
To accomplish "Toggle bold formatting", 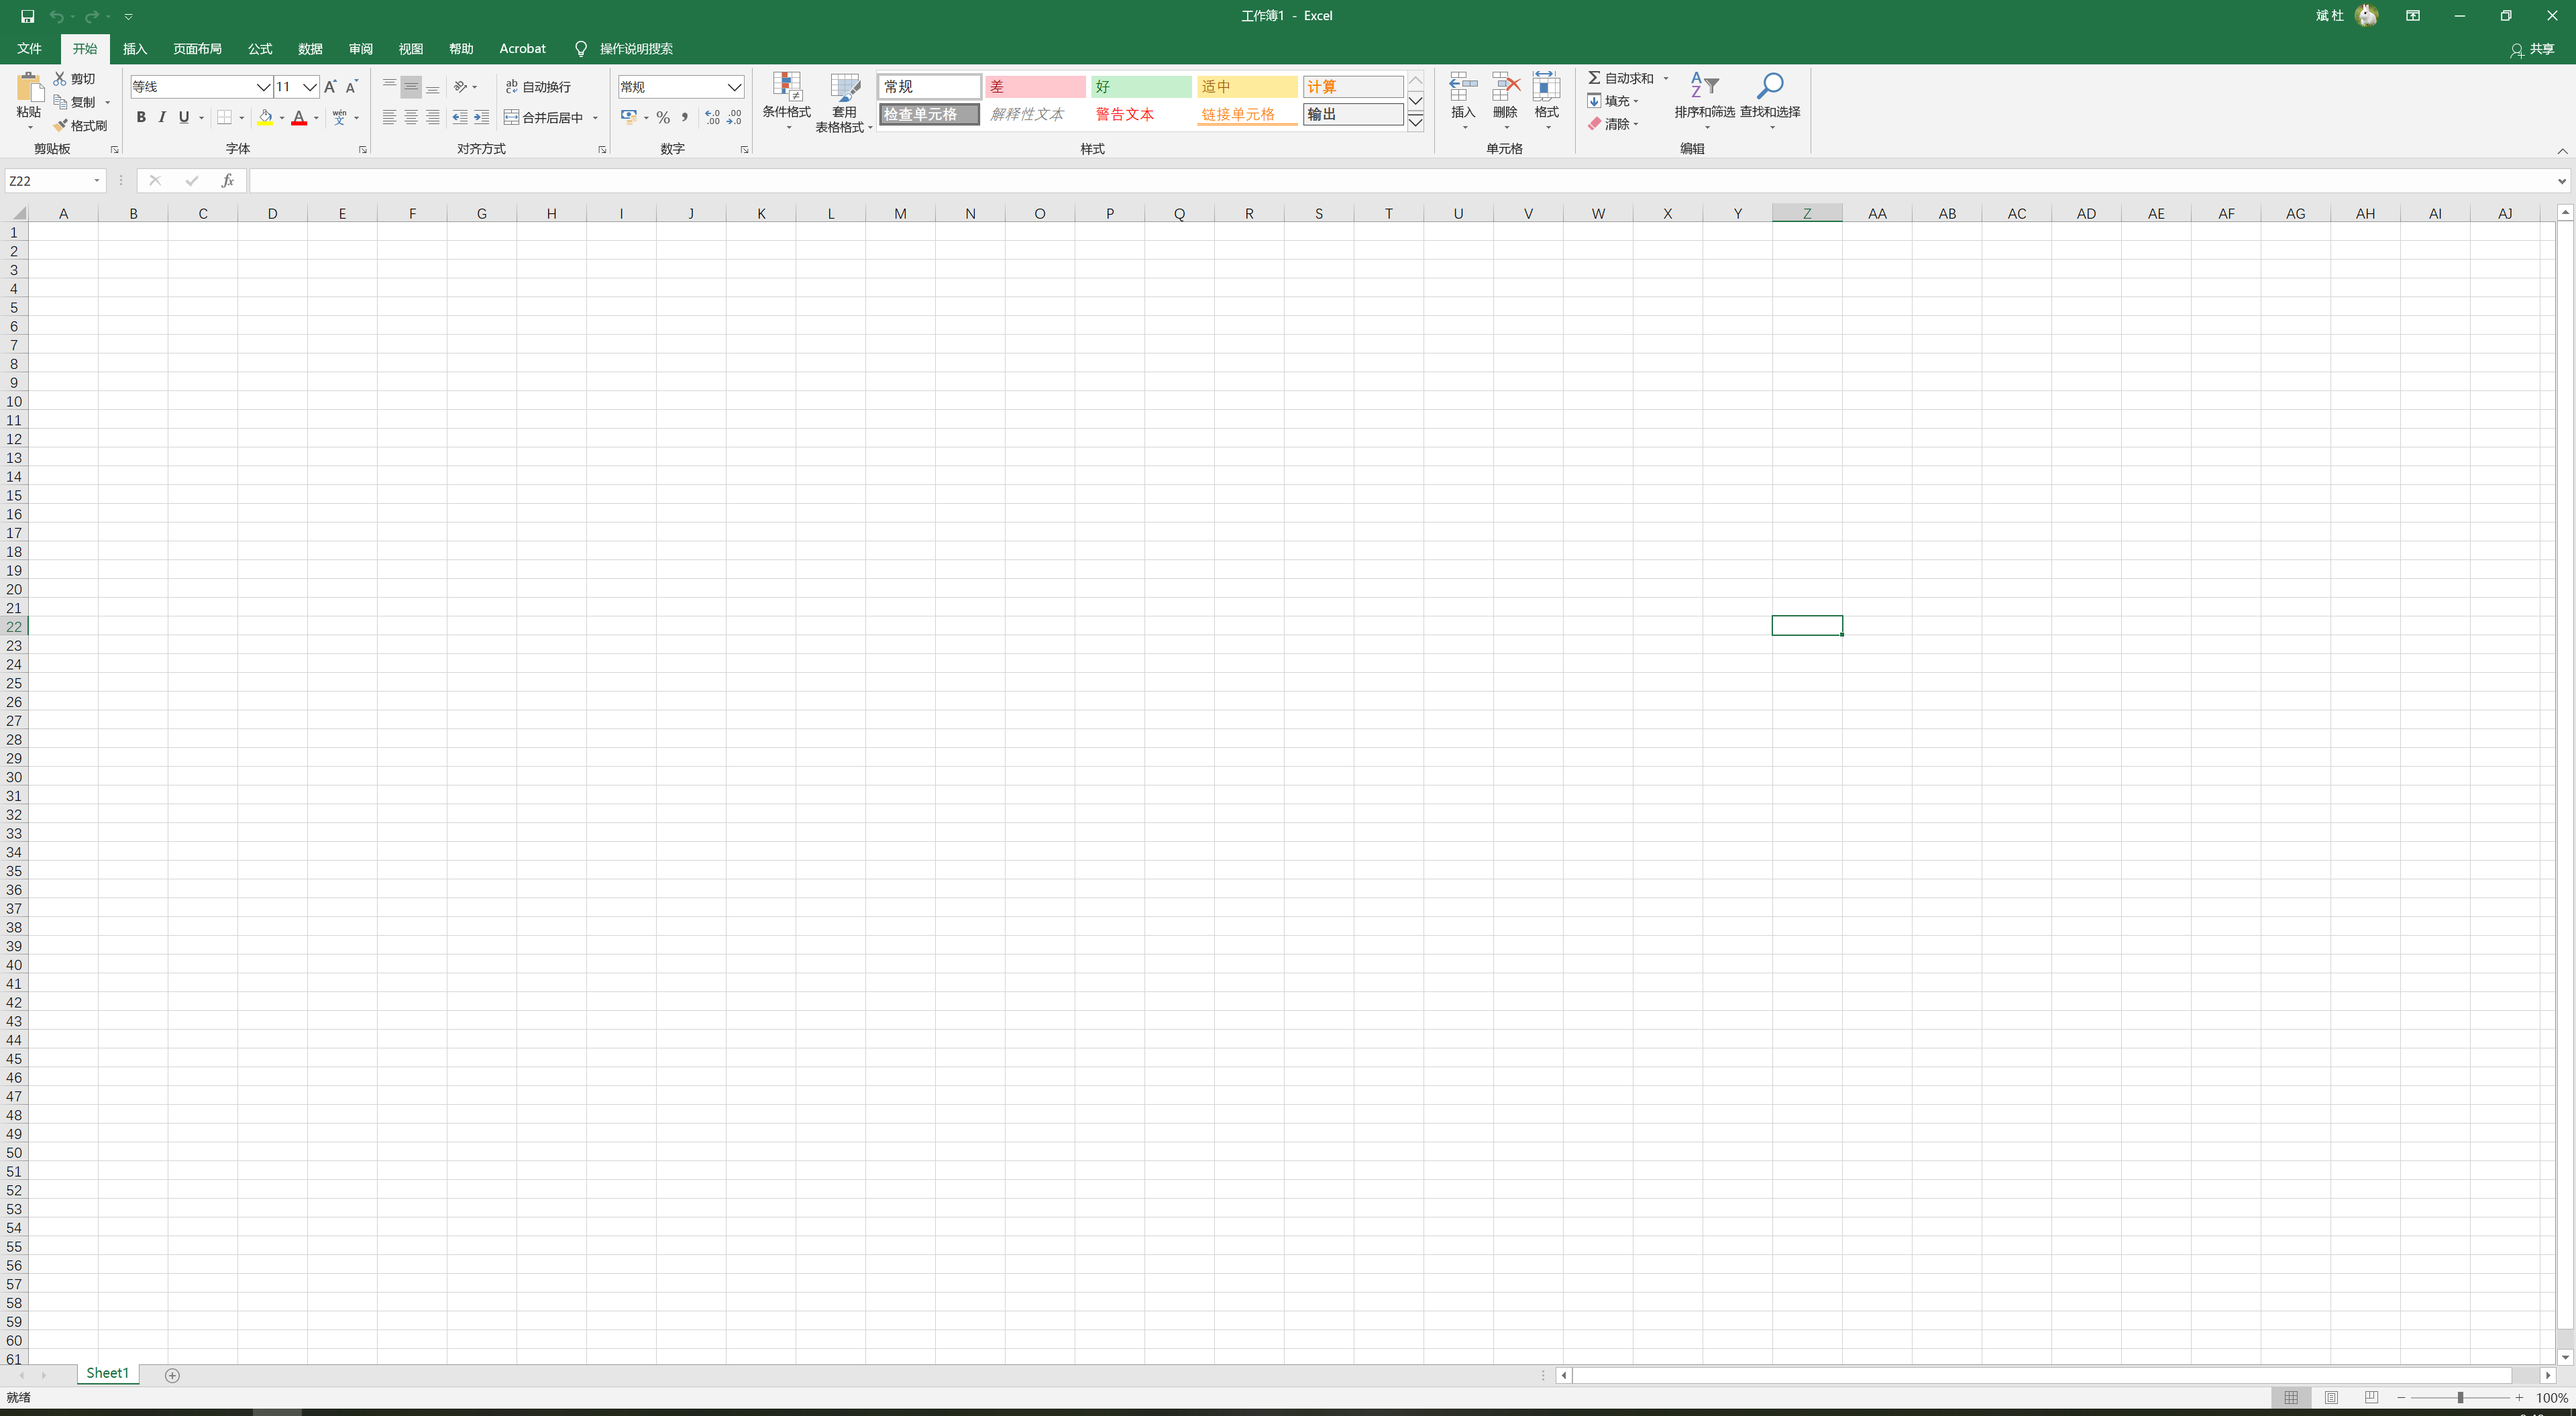I will [141, 118].
